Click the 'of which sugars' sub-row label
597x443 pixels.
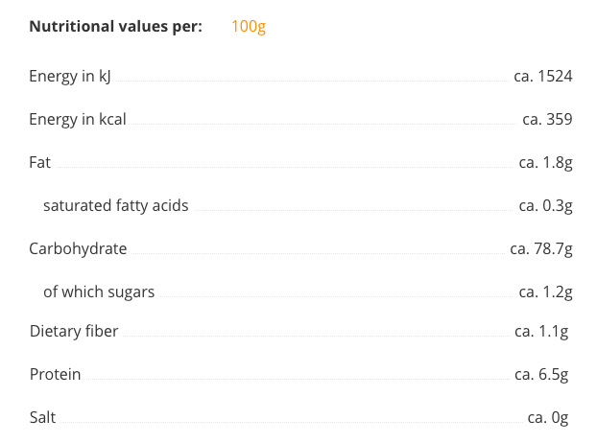click(99, 291)
